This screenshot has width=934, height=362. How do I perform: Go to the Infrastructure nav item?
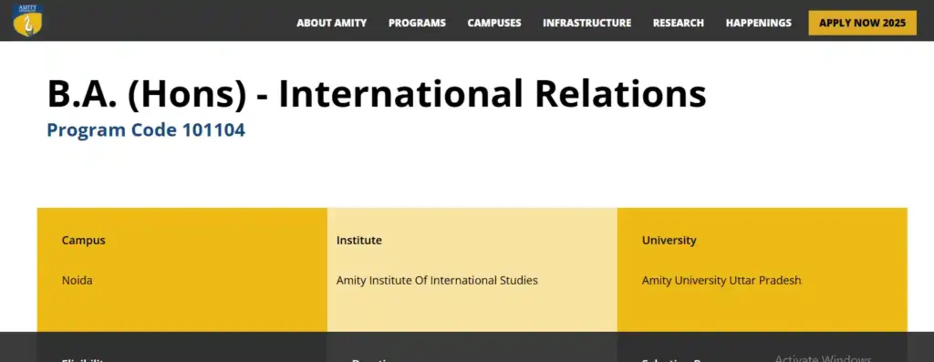(x=586, y=23)
